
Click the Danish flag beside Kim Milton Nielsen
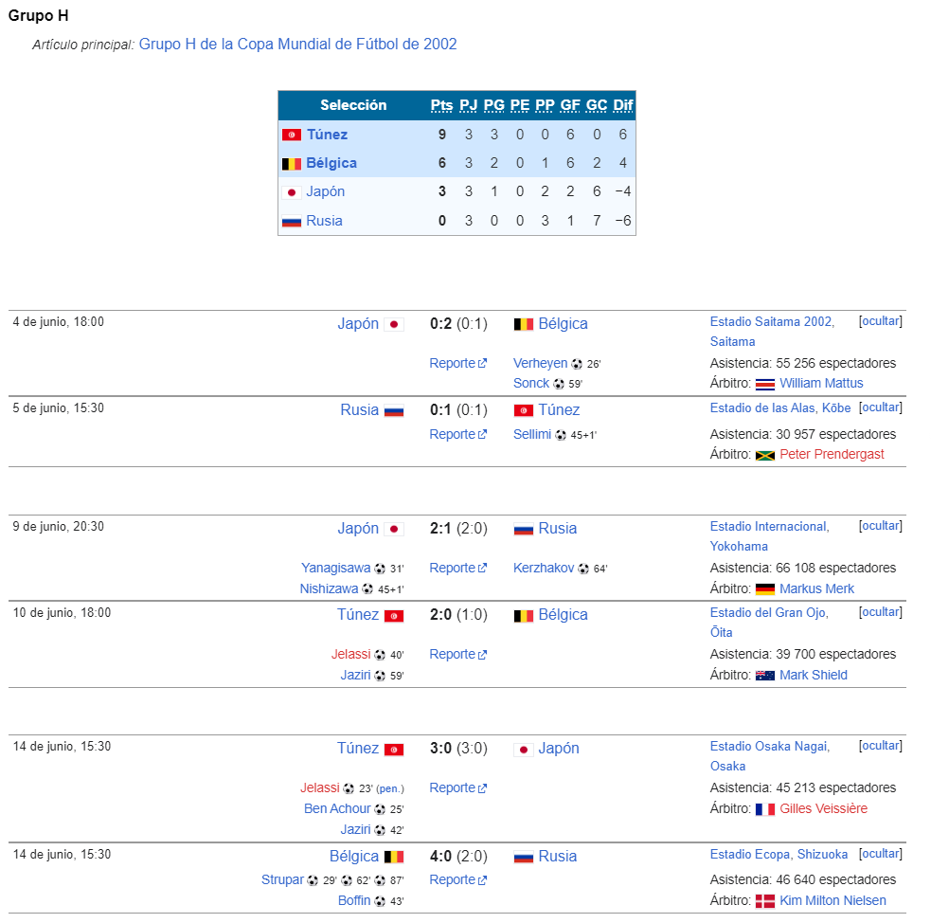(x=764, y=901)
